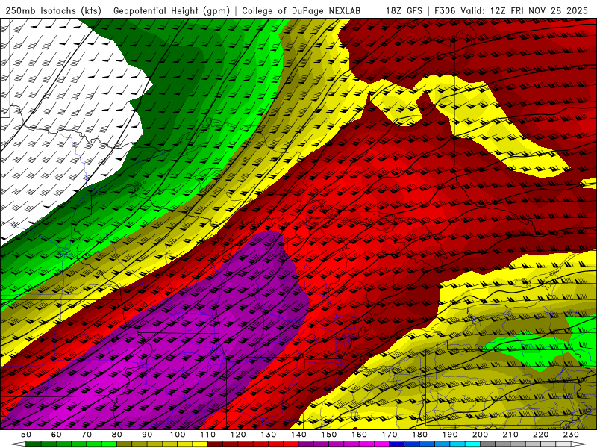Select the 190 value on the legend scale
This screenshot has width=597, height=448.
[x=450, y=435]
